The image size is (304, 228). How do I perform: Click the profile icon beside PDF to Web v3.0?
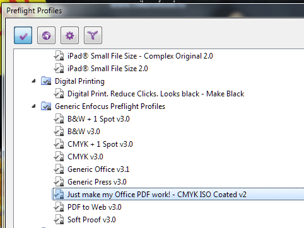pyautogui.click(x=59, y=207)
